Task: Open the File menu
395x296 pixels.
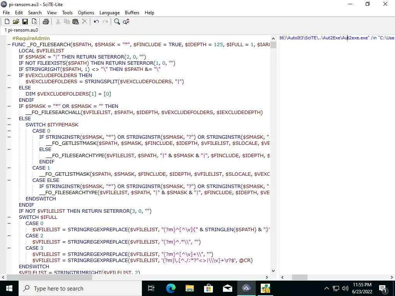Action: click(6, 13)
